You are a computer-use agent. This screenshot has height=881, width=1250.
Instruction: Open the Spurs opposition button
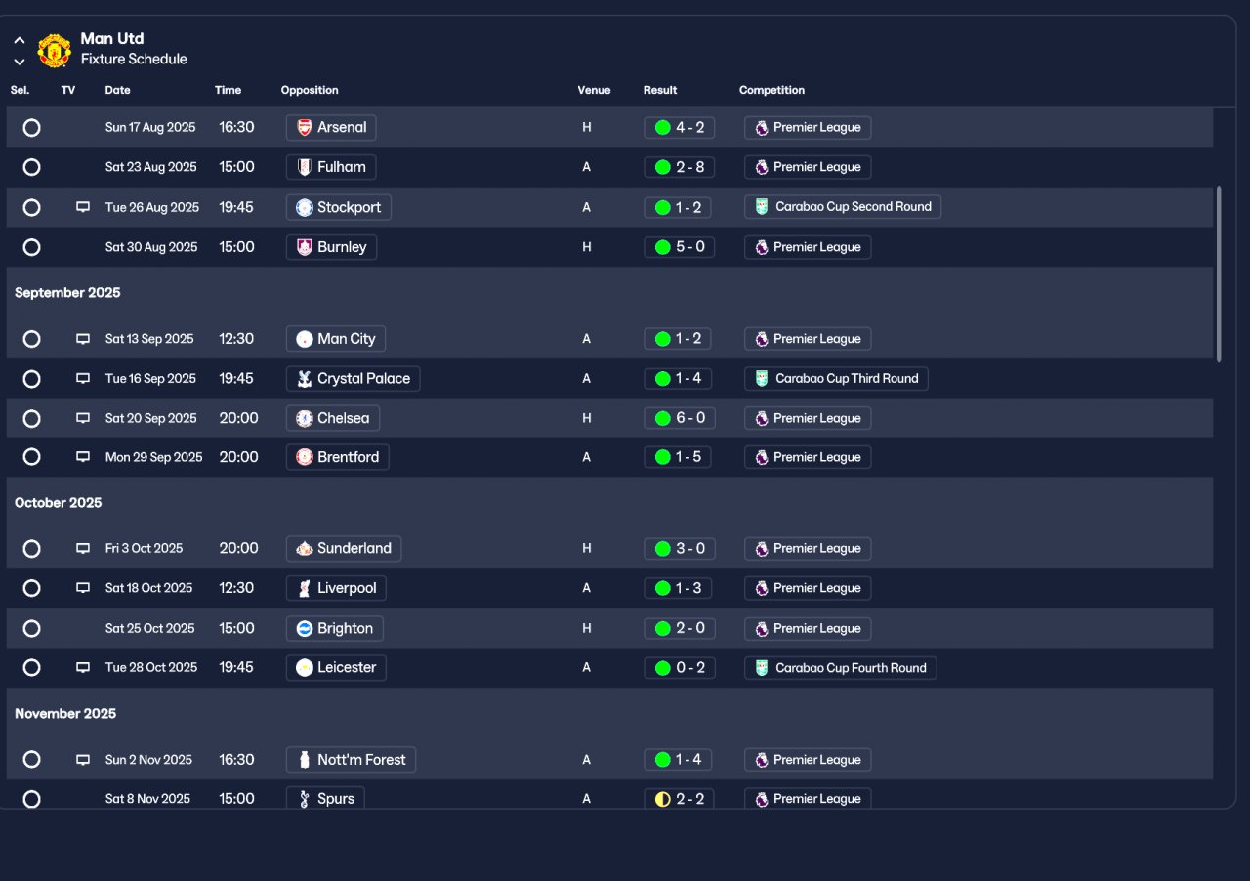tap(325, 798)
